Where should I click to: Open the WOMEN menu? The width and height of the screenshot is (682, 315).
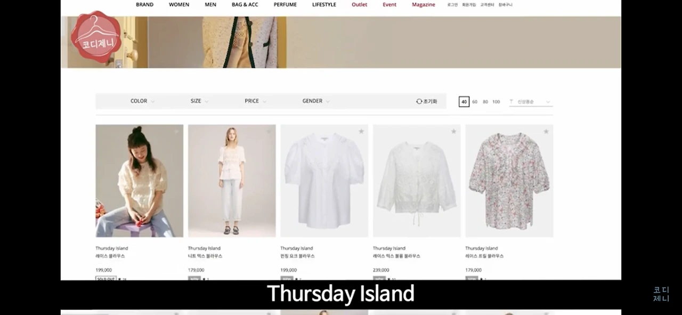tap(179, 5)
